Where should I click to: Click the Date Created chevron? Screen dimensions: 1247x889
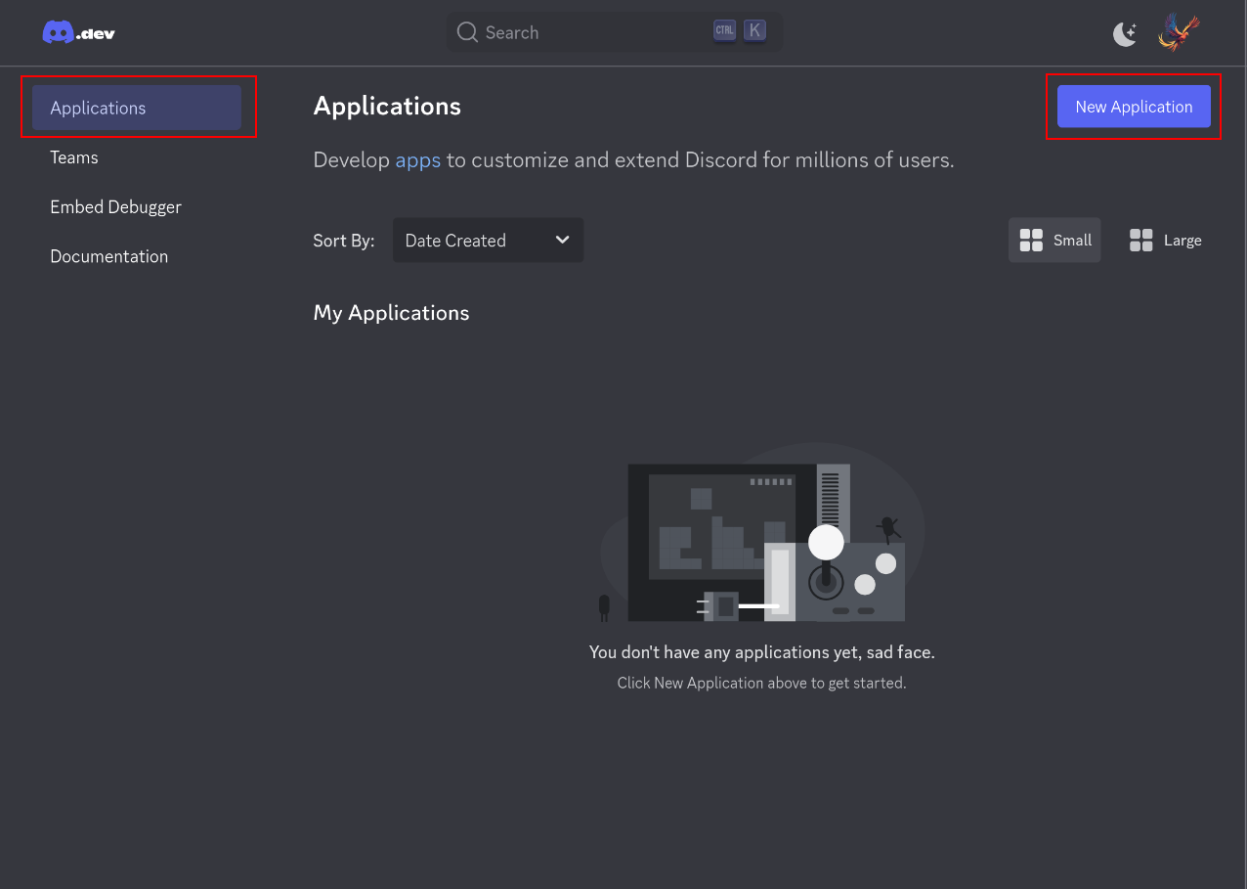pyautogui.click(x=562, y=240)
